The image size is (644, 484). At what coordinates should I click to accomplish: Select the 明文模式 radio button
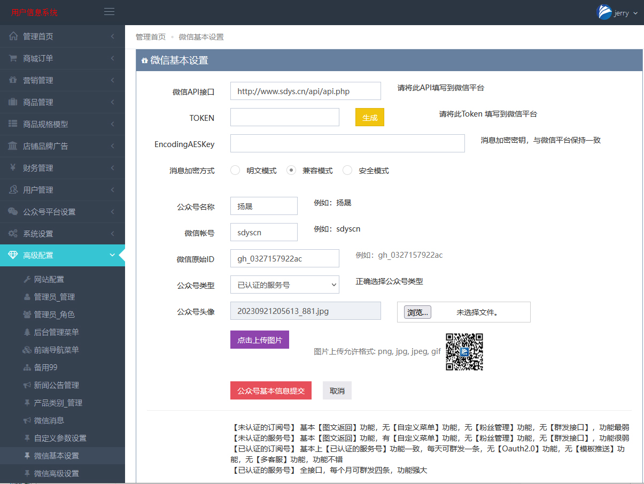click(x=235, y=171)
